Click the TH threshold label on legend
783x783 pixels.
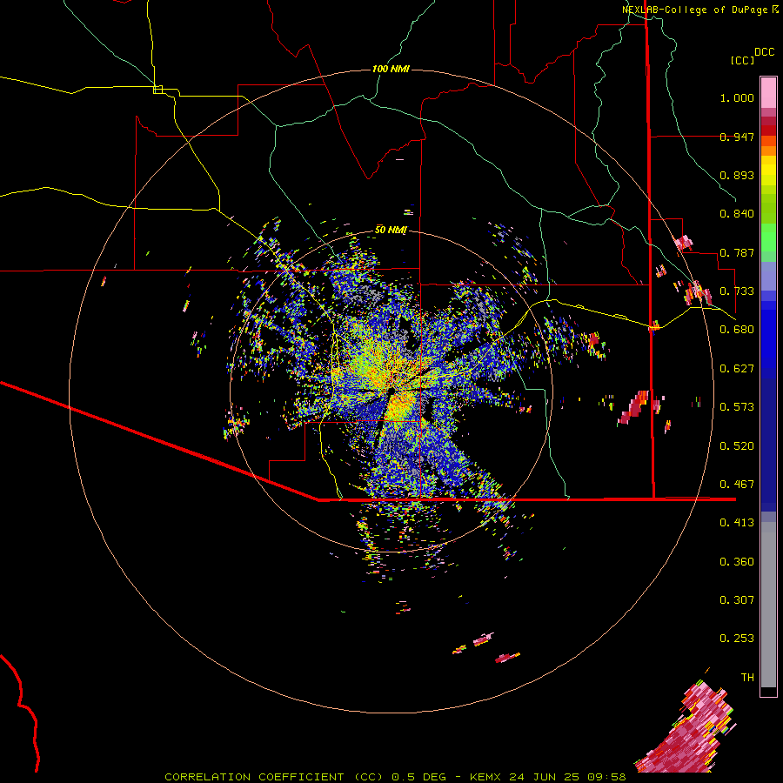(747, 678)
